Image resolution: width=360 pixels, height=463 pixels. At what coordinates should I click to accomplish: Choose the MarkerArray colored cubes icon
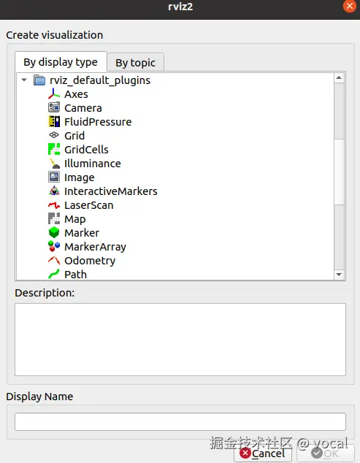[x=54, y=246]
